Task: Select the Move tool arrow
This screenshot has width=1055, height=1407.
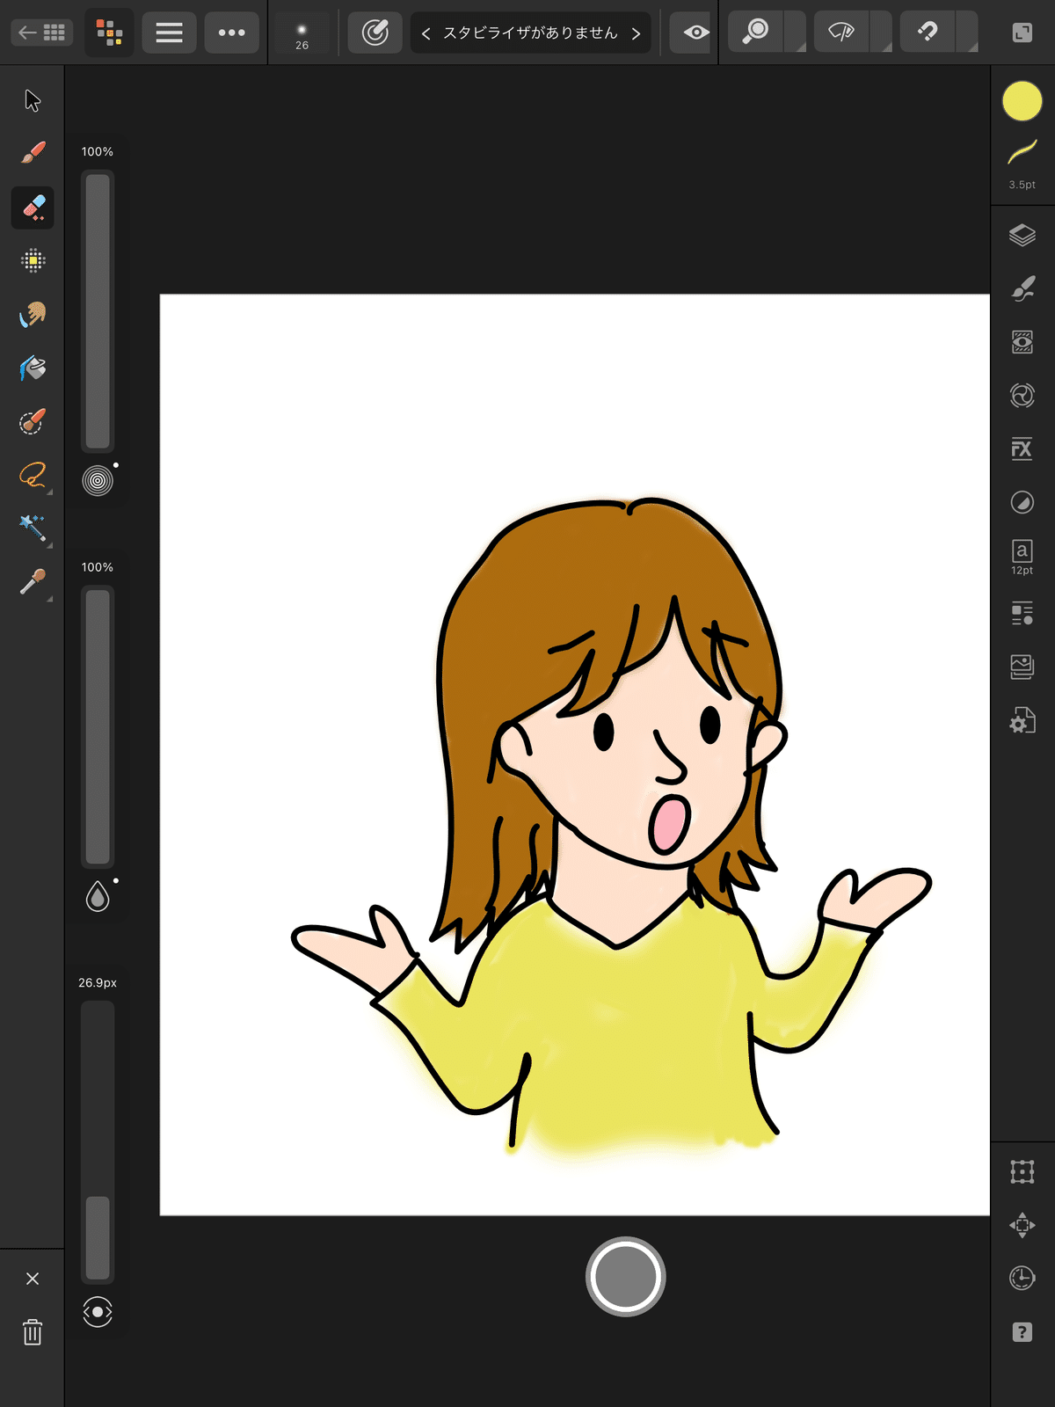Action: [33, 100]
